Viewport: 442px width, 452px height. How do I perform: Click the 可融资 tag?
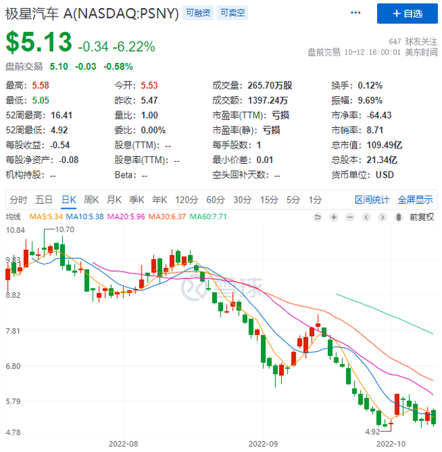(x=198, y=13)
